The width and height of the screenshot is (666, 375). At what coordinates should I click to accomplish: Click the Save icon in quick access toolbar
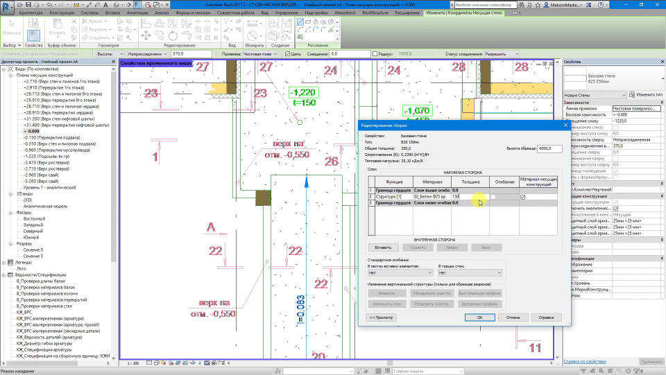(28, 5)
